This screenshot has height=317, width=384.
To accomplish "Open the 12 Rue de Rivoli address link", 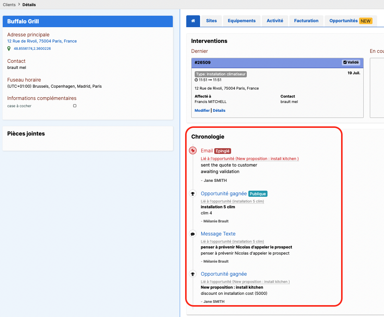I will point(42,41).
